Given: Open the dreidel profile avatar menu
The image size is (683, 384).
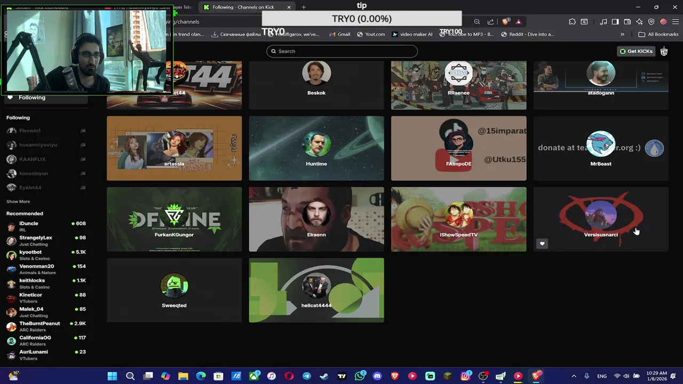Looking at the screenshot, I should tap(664, 51).
